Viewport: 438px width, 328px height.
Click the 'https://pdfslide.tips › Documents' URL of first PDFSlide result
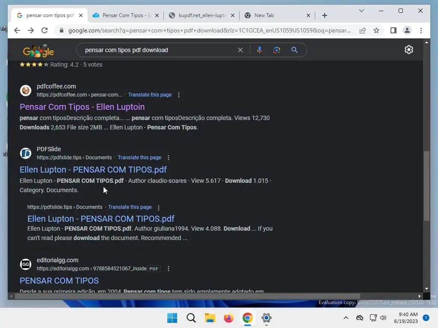pyautogui.click(x=74, y=158)
